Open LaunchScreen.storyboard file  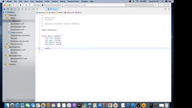click(20, 35)
